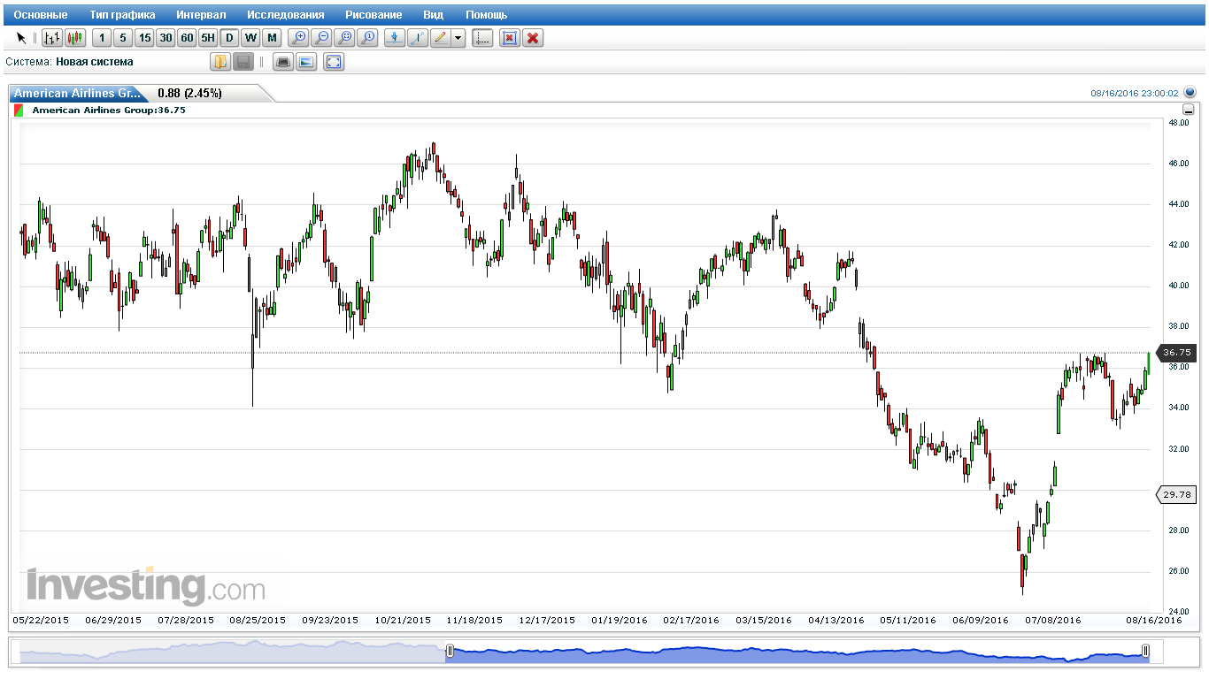The height and width of the screenshot is (679, 1209).
Task: Click the Новая система system name
Action: pyautogui.click(x=95, y=62)
